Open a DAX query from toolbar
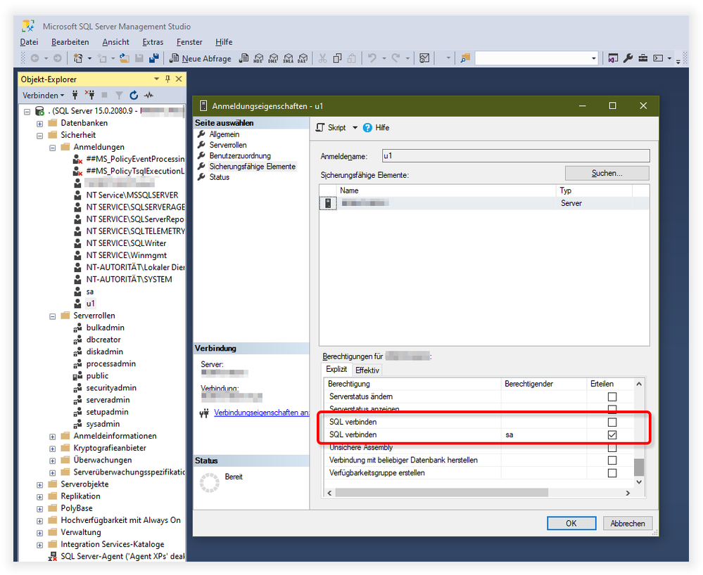This screenshot has height=575, width=703. [303, 58]
